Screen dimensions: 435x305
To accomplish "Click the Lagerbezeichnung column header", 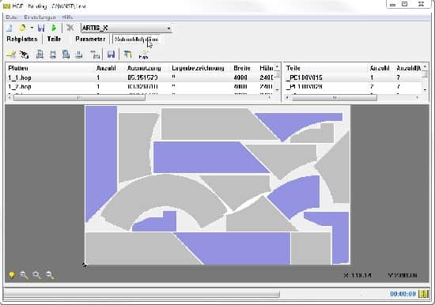I will point(198,68).
